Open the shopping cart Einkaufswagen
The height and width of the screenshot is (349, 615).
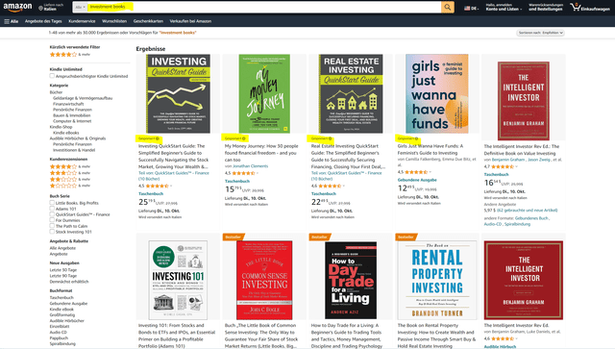point(590,7)
